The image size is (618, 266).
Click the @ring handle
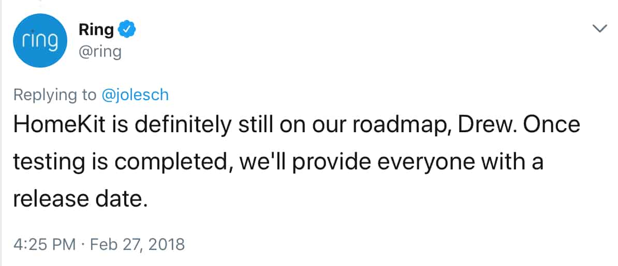[x=100, y=52]
